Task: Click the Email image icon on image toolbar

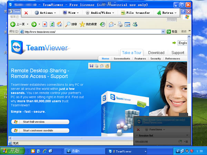Action: coord(102,66)
